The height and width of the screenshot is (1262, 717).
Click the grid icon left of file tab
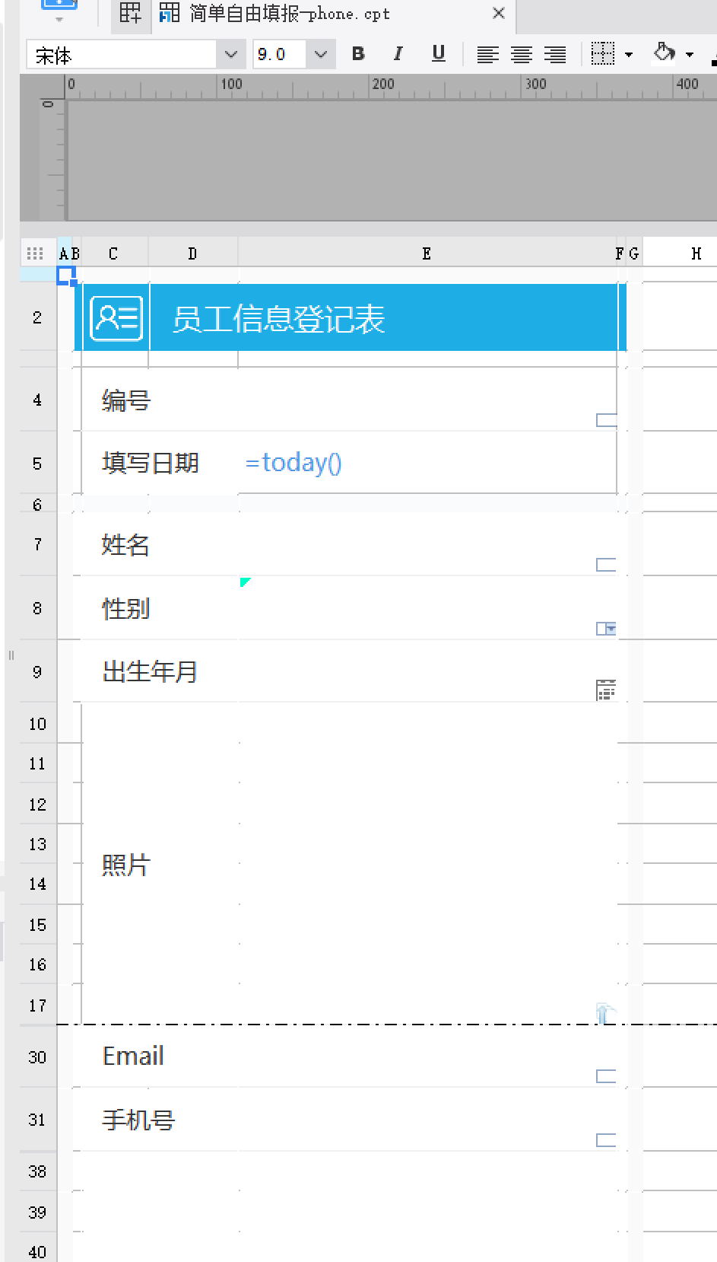point(131,14)
